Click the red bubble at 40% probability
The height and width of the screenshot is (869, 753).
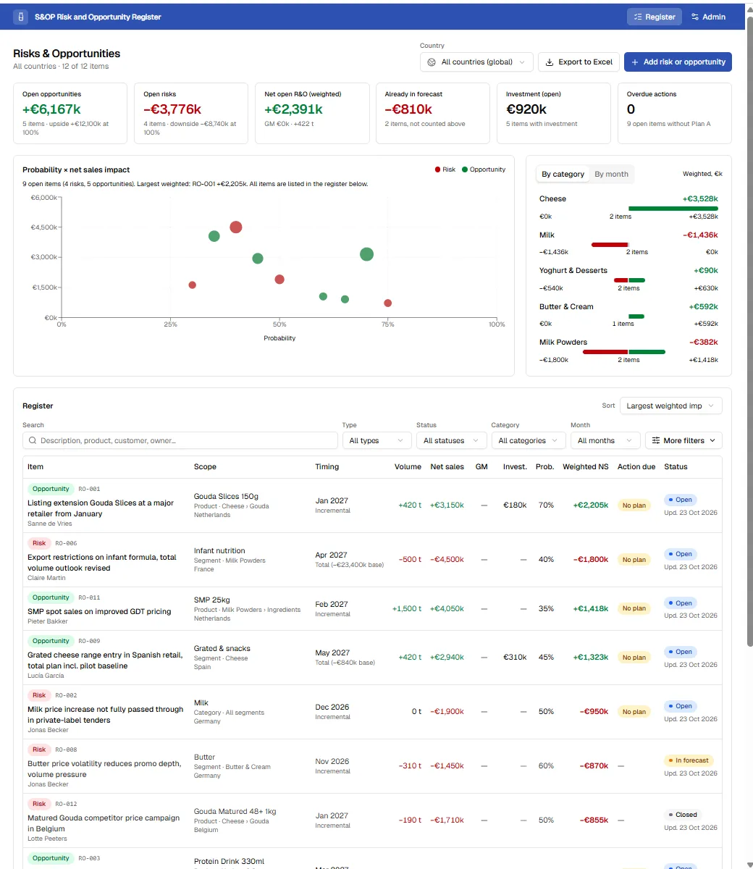(236, 227)
